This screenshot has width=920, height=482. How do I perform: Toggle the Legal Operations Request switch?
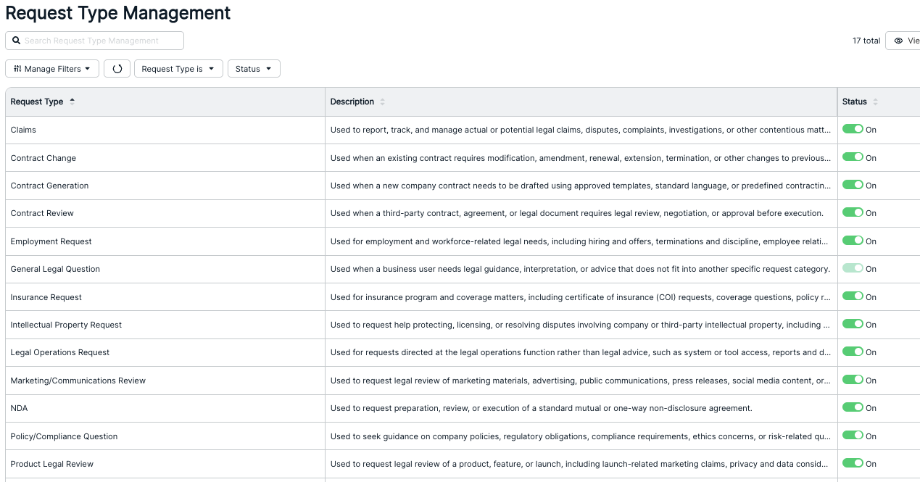pyautogui.click(x=853, y=352)
